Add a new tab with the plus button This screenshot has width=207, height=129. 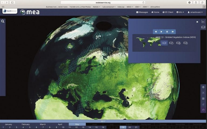tap(205, 7)
